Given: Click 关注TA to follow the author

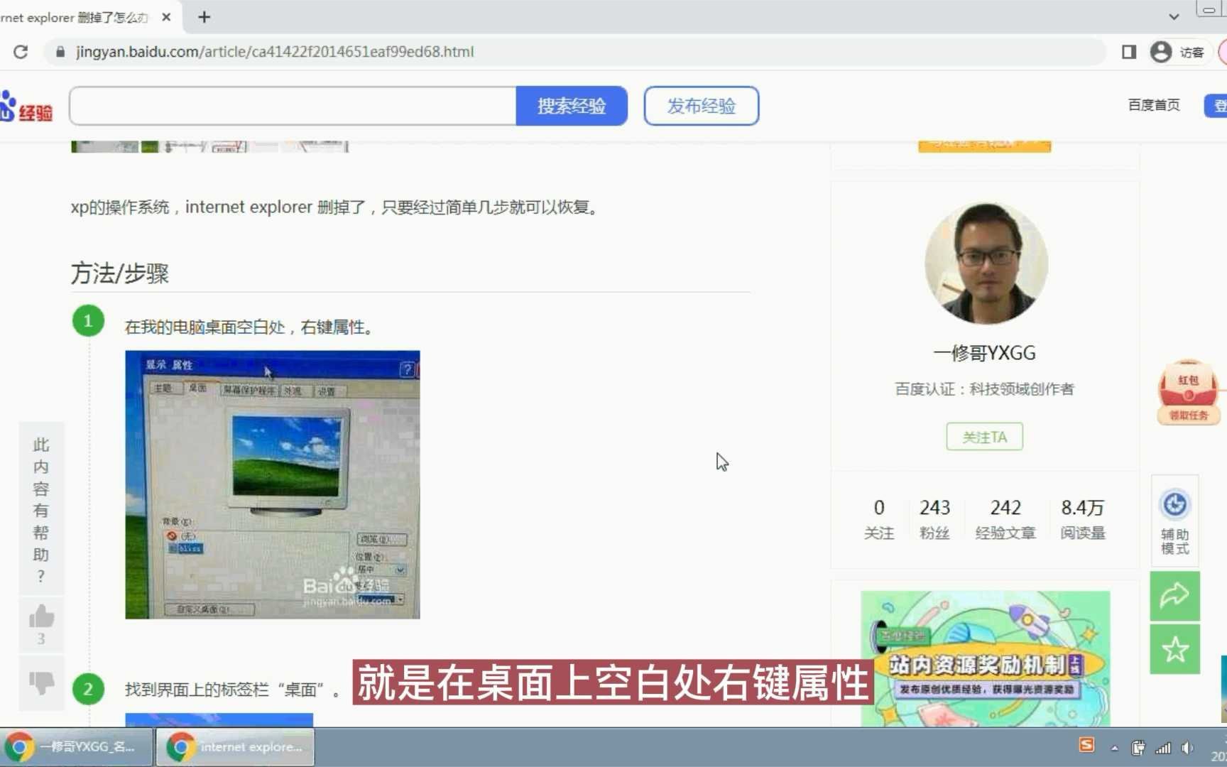Looking at the screenshot, I should point(983,437).
